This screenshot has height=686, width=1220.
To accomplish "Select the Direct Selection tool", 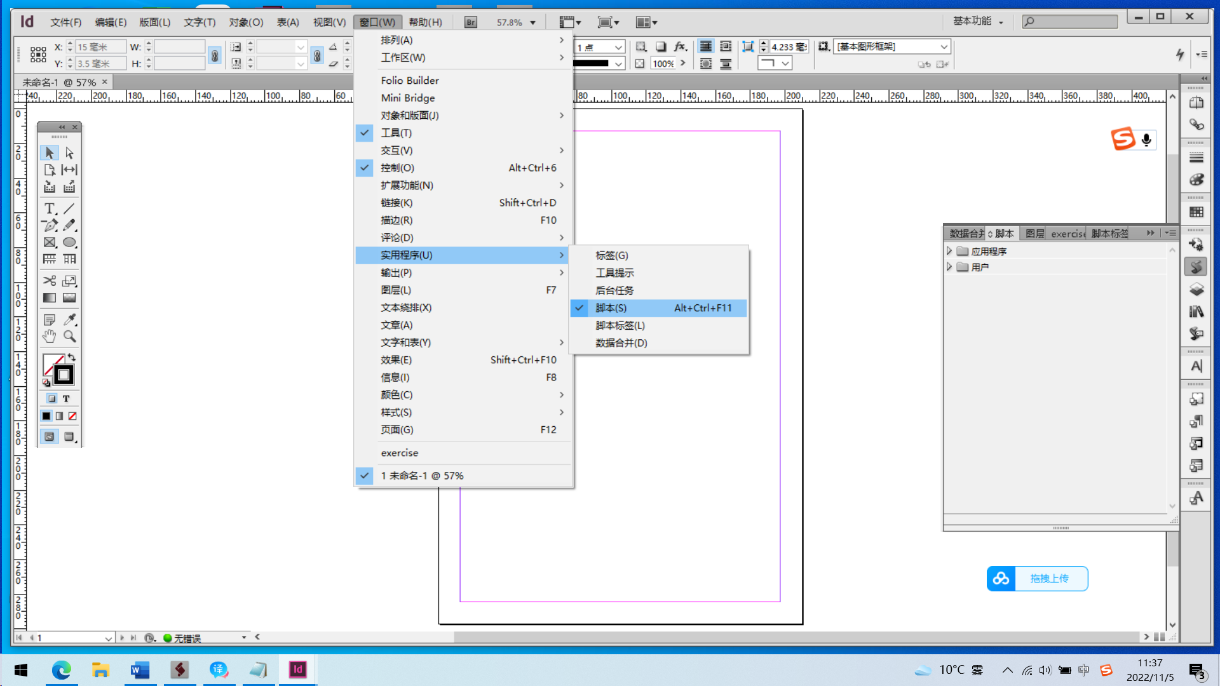I will [69, 153].
